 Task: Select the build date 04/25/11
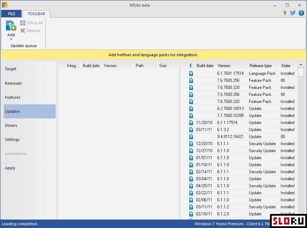pos(204,186)
